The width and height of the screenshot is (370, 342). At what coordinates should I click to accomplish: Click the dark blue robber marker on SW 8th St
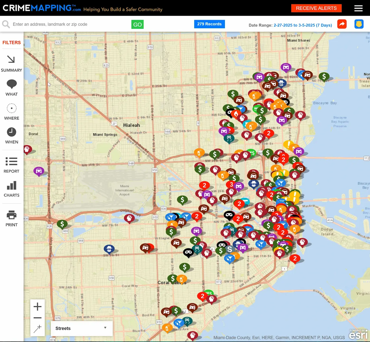click(109, 249)
